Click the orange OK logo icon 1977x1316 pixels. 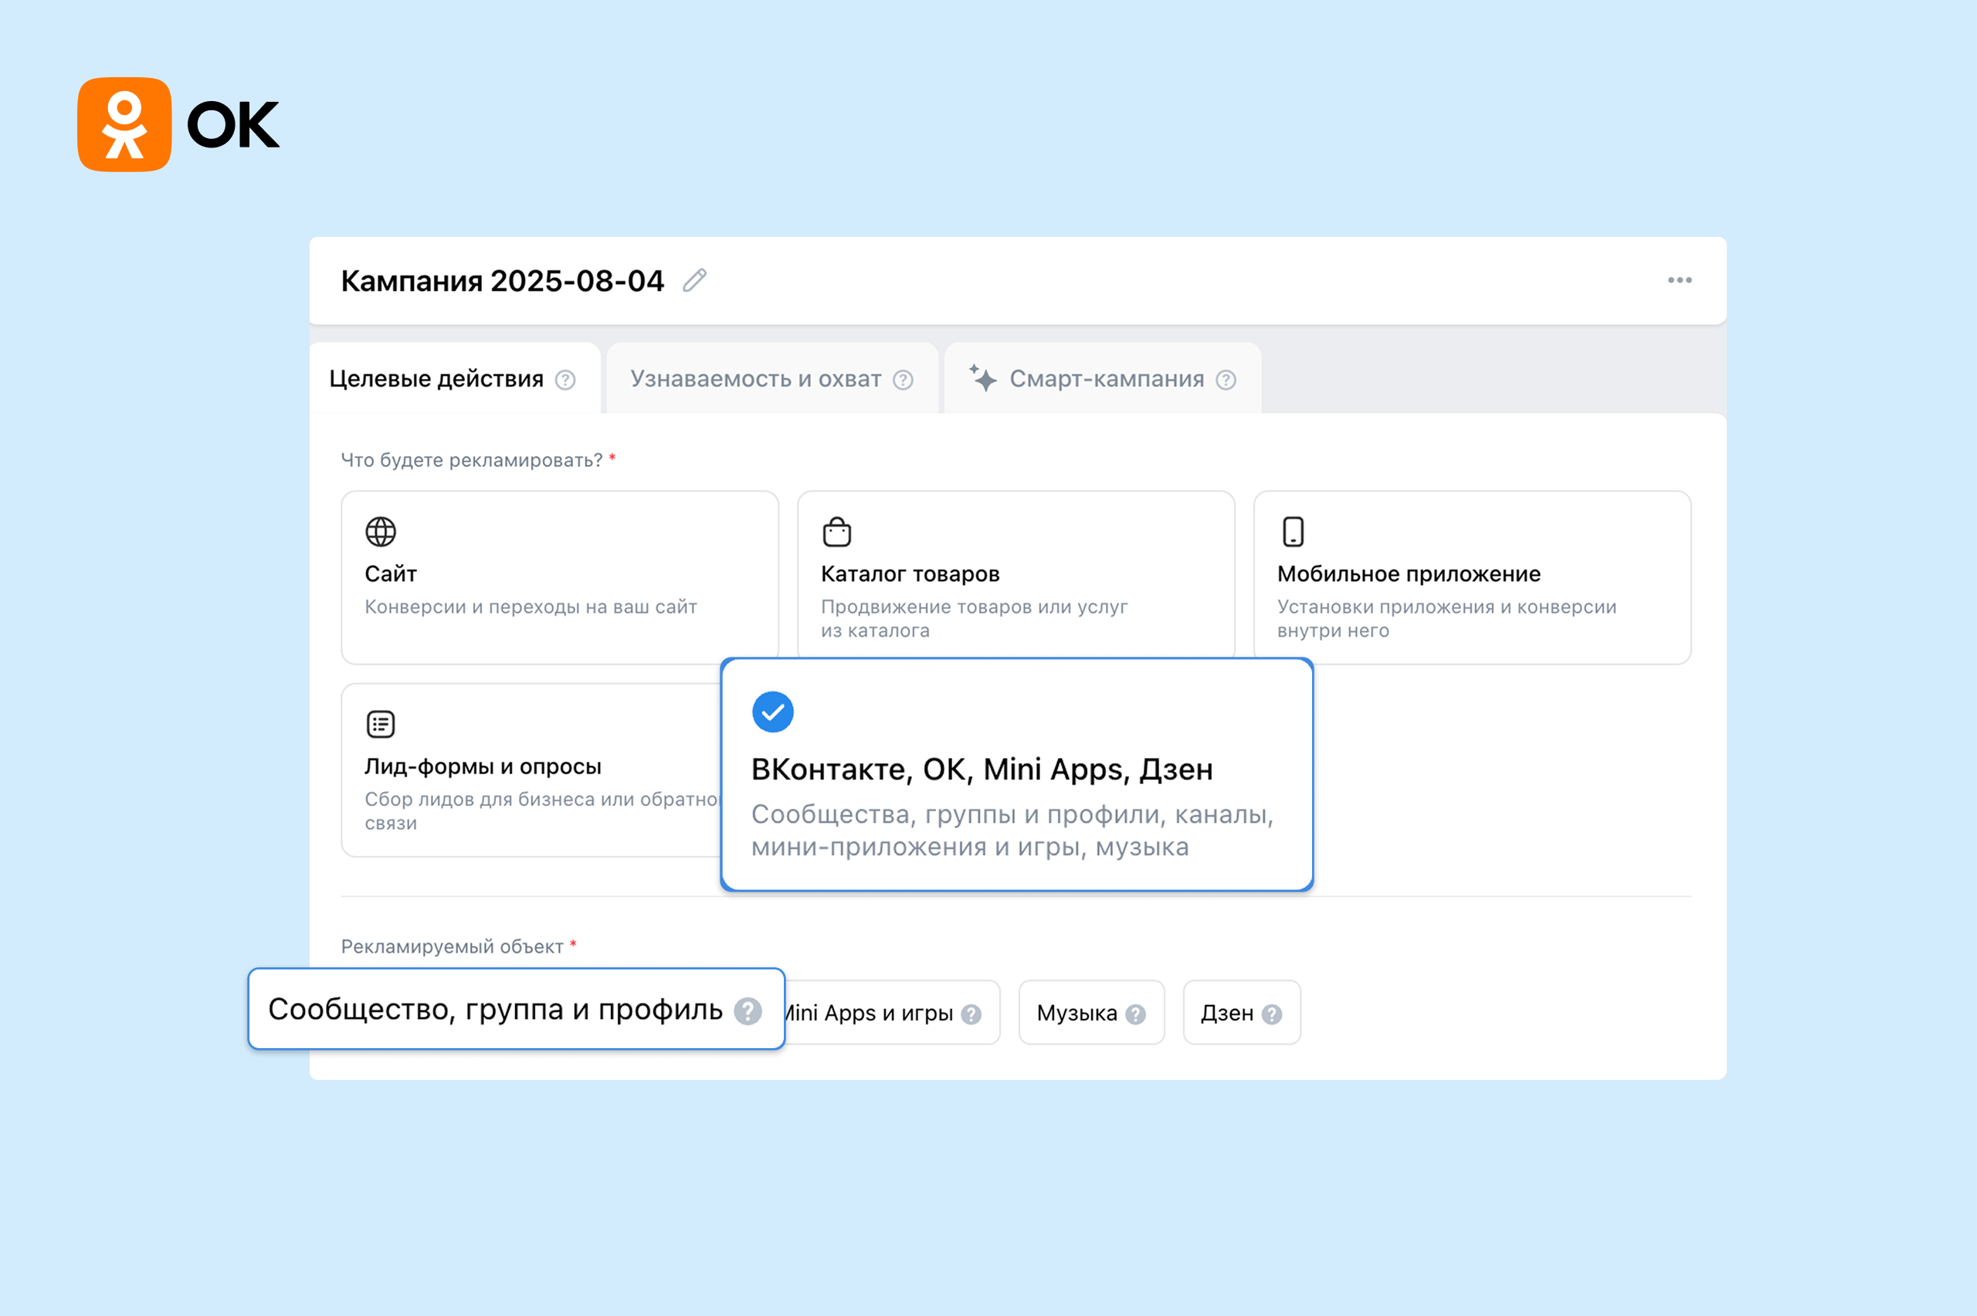pyautogui.click(x=124, y=124)
